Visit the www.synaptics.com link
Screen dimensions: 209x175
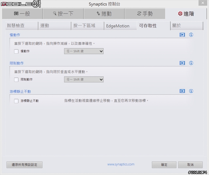[121, 164]
